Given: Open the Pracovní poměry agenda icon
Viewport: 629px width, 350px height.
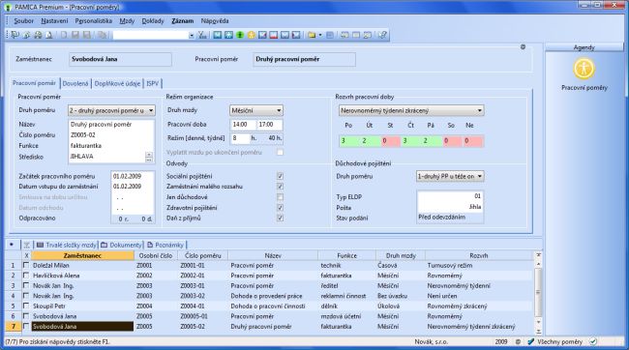Looking at the screenshot, I should point(584,69).
